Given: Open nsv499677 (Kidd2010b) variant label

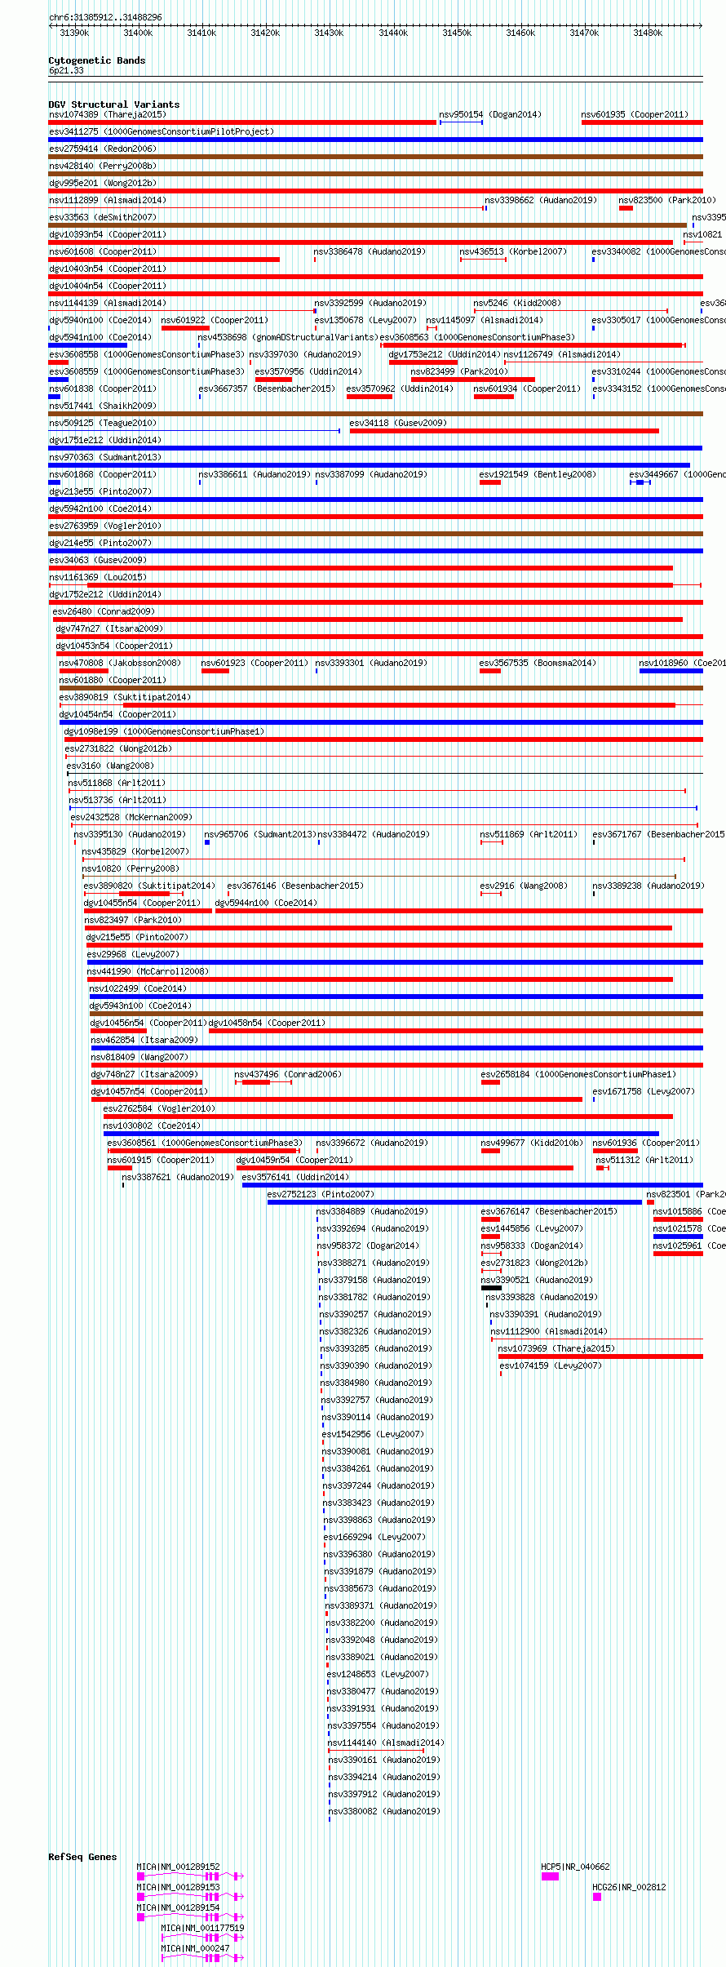Looking at the screenshot, I should (x=532, y=1143).
